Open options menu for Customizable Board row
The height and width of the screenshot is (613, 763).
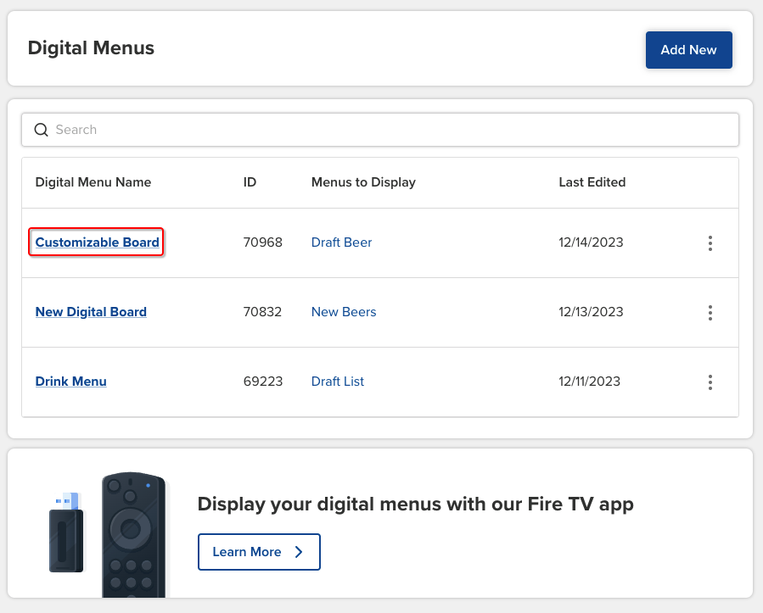(710, 242)
